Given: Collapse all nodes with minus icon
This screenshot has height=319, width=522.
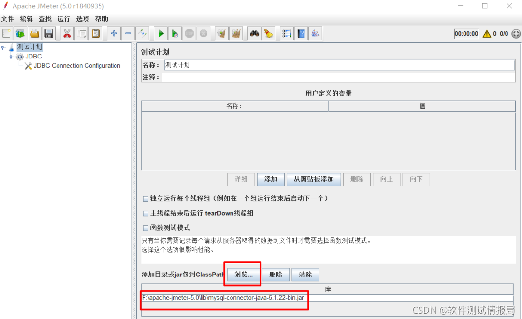Looking at the screenshot, I should [128, 34].
